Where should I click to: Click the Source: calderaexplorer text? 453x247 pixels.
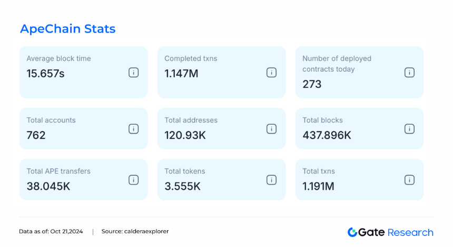[135, 231]
